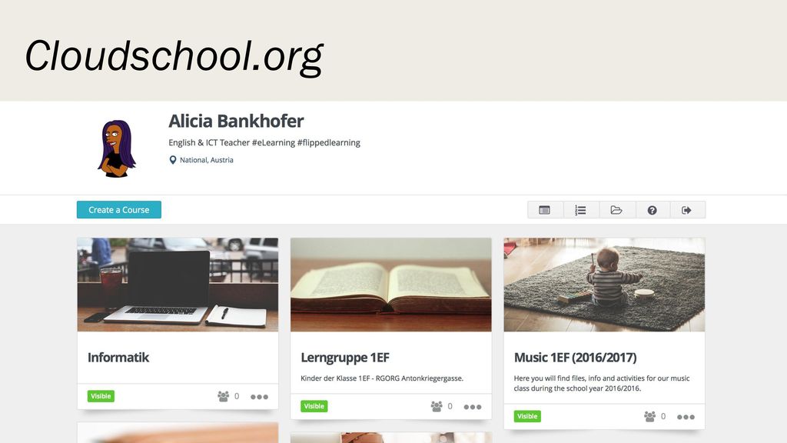Toggle Visible badge on Lerngruppe 1EF

coord(314,406)
